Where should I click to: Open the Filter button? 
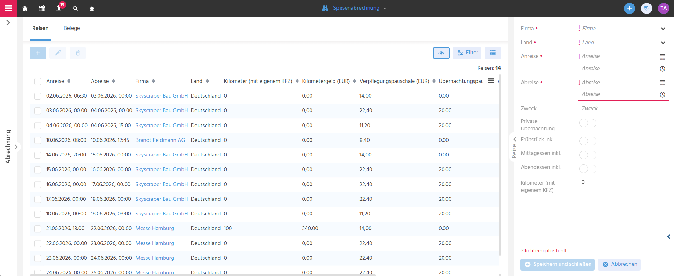pyautogui.click(x=467, y=53)
